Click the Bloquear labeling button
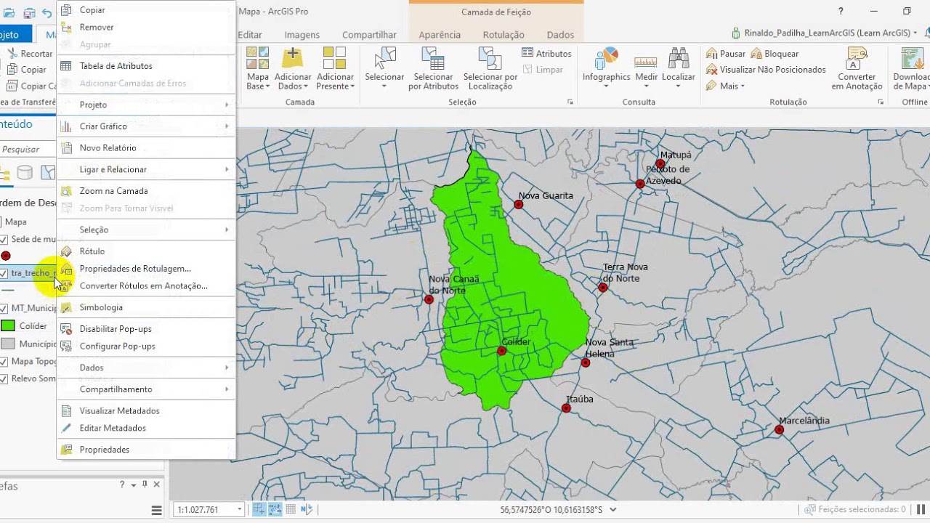 (775, 54)
